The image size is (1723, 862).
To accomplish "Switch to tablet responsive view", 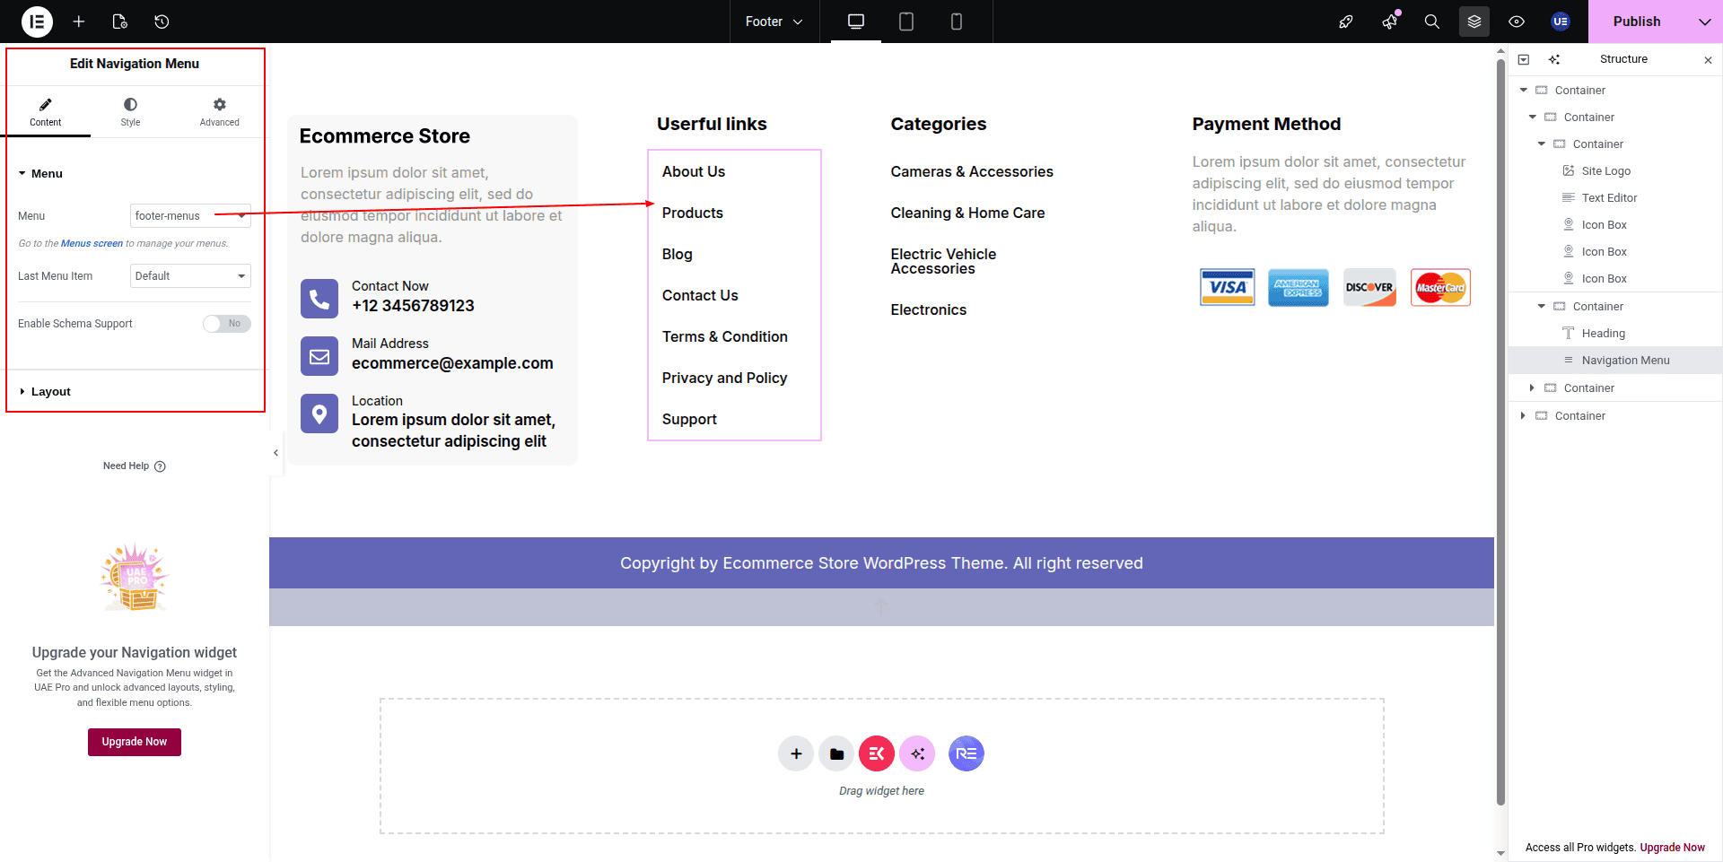I will (906, 22).
